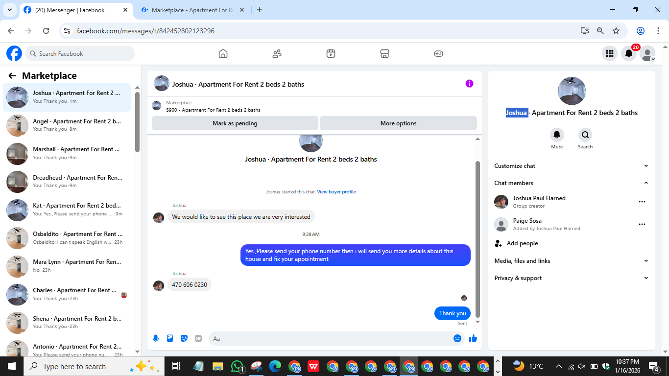669x376 pixels.
Task: Reload the page
Action: 46,31
